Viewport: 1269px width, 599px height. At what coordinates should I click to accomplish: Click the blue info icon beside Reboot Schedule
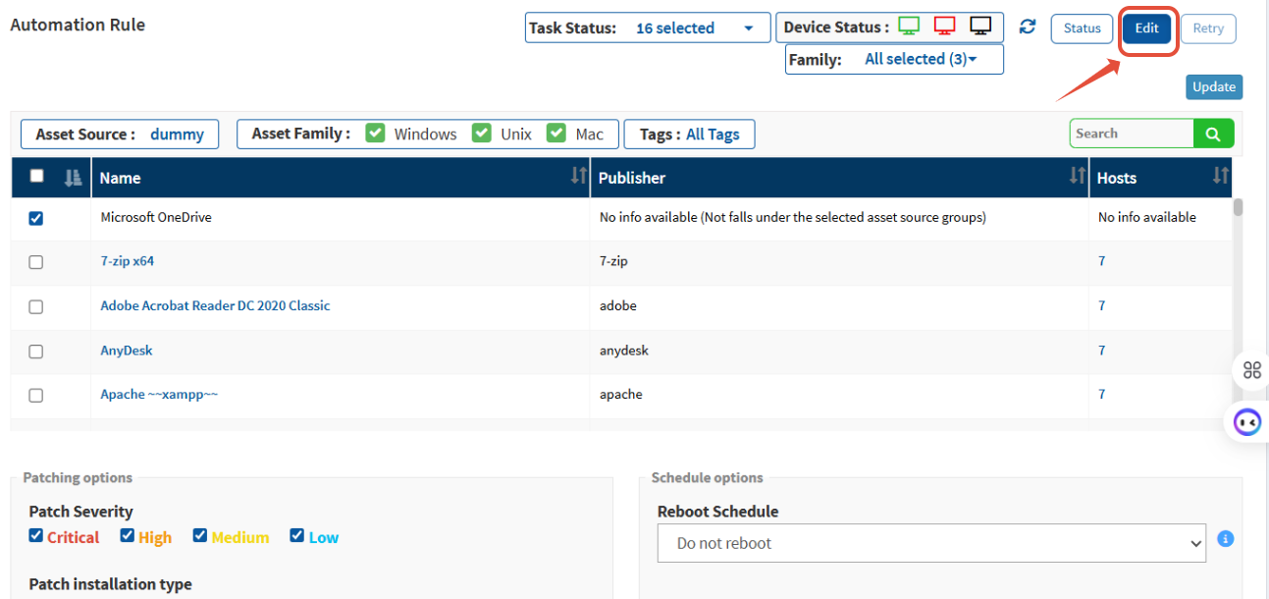[x=1225, y=539]
